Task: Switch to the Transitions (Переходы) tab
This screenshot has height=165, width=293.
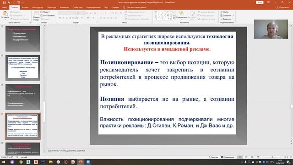Action: tap(51, 7)
